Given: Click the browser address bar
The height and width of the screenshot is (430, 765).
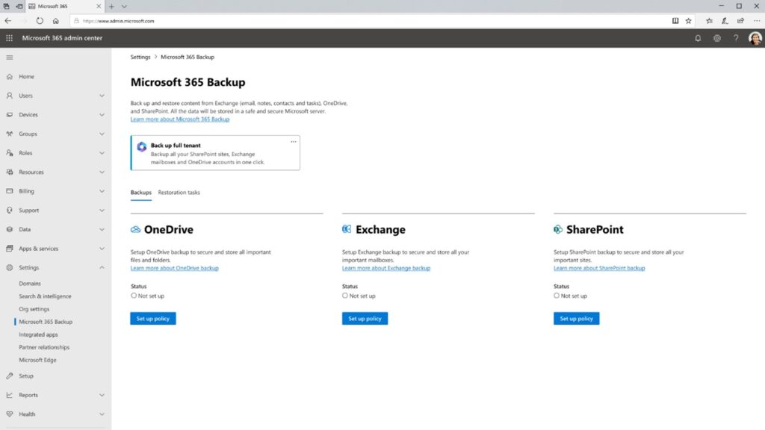Looking at the screenshot, I should pyautogui.click(x=224, y=21).
